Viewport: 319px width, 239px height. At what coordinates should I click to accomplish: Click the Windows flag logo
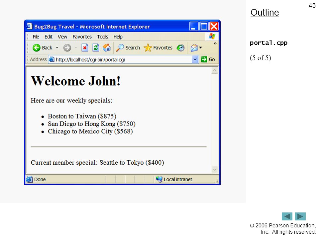point(212,37)
